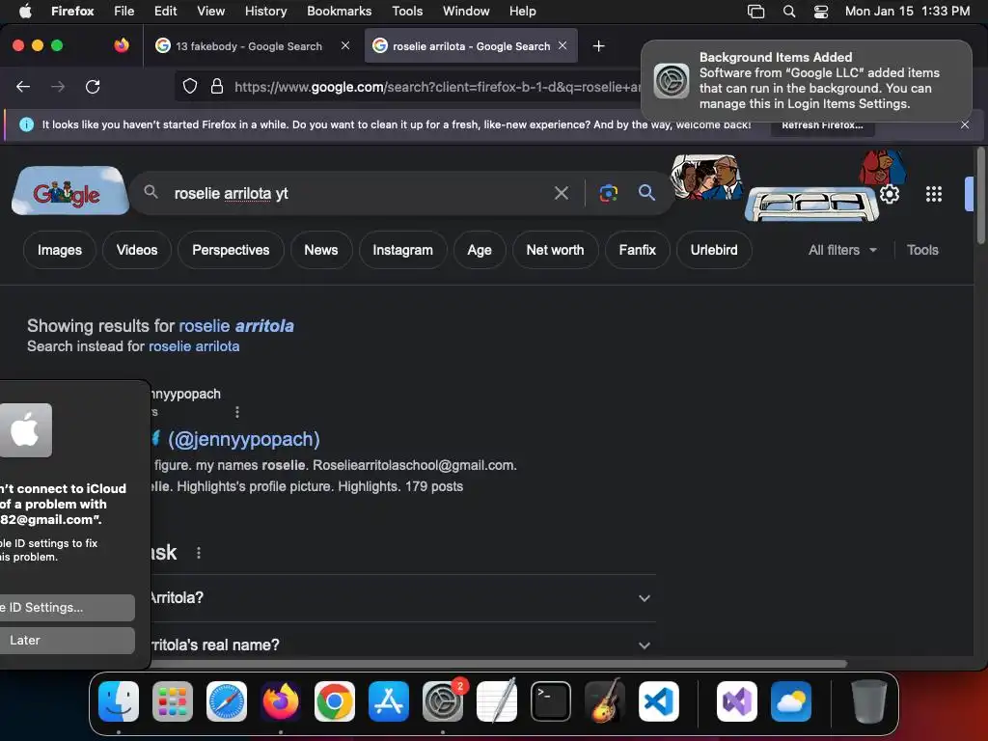This screenshot has height=741, width=988.
Task: Open the shield tracking protection icon
Action: coord(190,86)
